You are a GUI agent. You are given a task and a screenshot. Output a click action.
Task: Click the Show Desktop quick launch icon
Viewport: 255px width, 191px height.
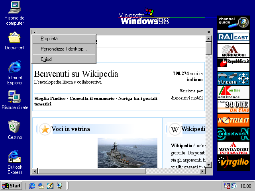(50, 185)
